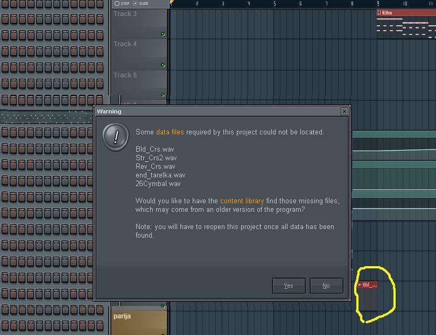Select the Track 5 header
The width and height of the screenshot is (436, 335).
coord(139,85)
